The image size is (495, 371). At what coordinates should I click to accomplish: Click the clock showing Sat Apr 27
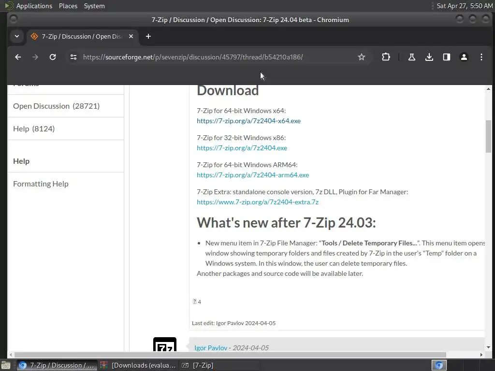[x=465, y=6]
